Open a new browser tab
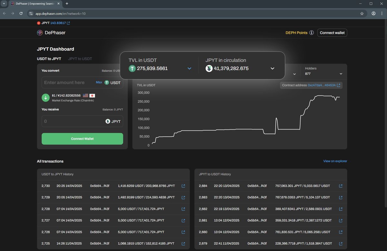Viewport: 387px width, 251px height. pyautogui.click(x=67, y=4)
